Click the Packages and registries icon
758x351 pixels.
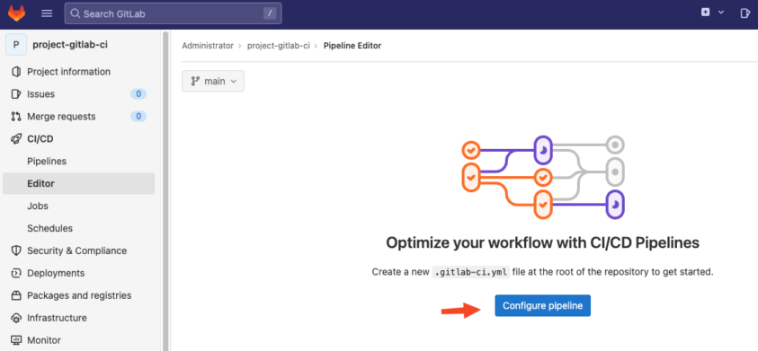tap(16, 295)
